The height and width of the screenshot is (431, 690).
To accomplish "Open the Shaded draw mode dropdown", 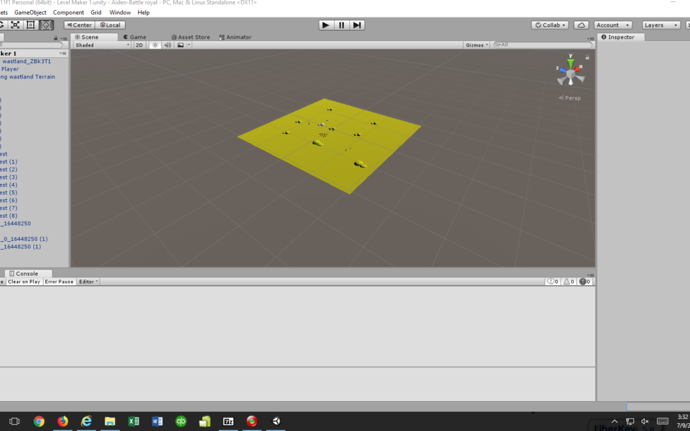I will tap(102, 45).
